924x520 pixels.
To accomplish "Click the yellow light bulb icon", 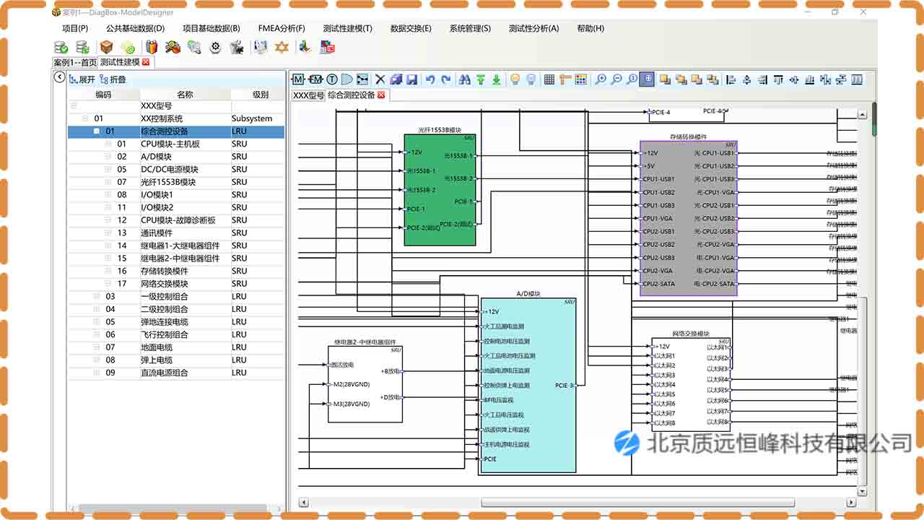I will click(x=515, y=79).
